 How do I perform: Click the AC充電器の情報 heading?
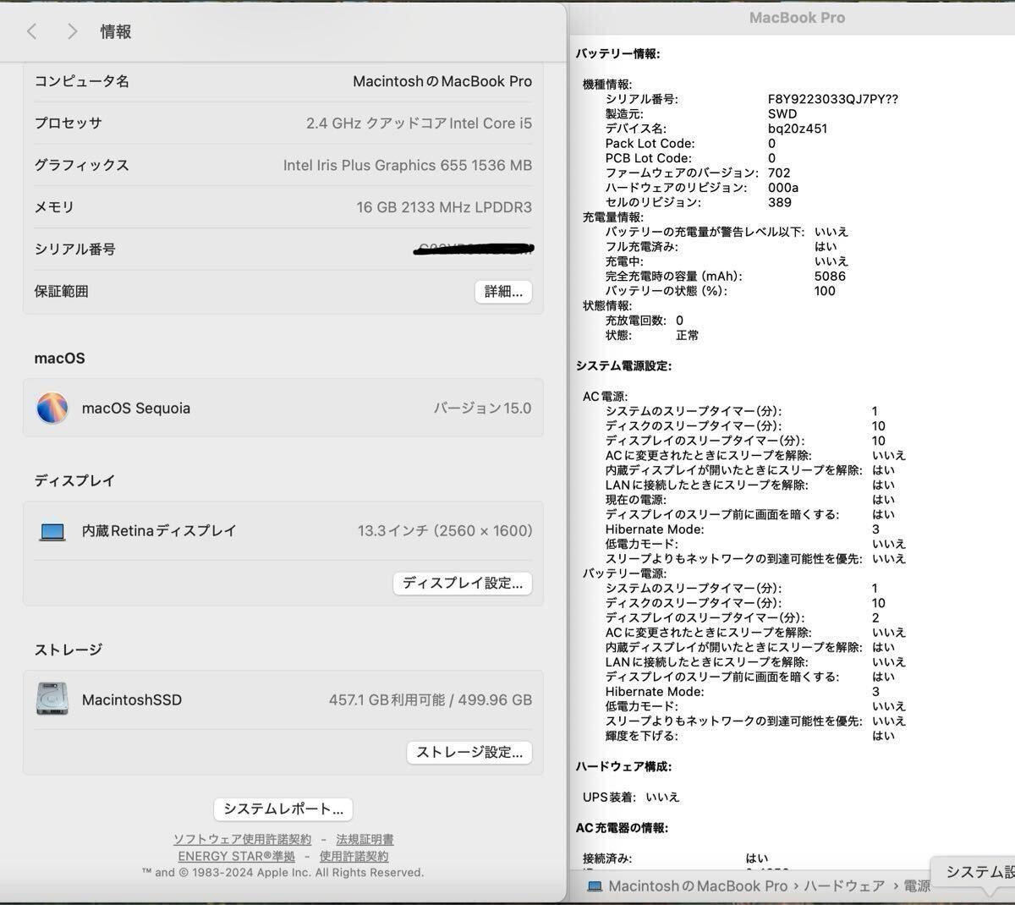click(x=623, y=828)
